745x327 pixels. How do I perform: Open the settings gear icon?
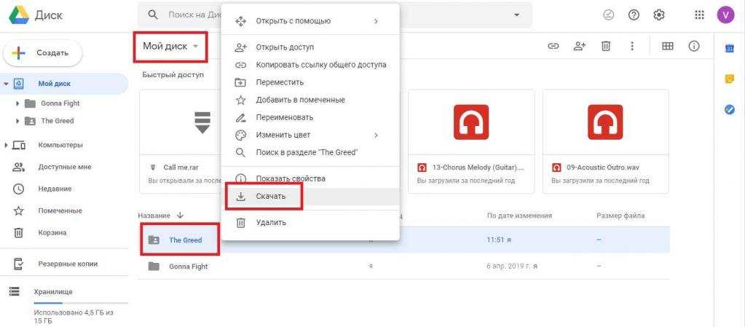[x=659, y=15]
